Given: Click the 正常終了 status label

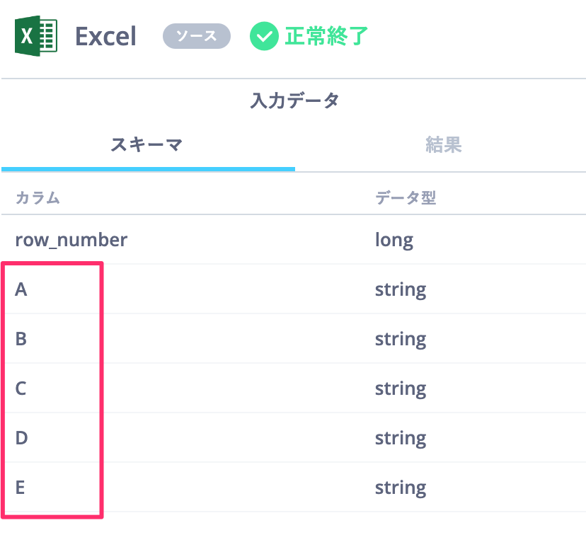Looking at the screenshot, I should click(x=326, y=36).
